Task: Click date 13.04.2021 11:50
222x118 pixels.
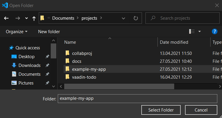Action: click(x=176, y=53)
